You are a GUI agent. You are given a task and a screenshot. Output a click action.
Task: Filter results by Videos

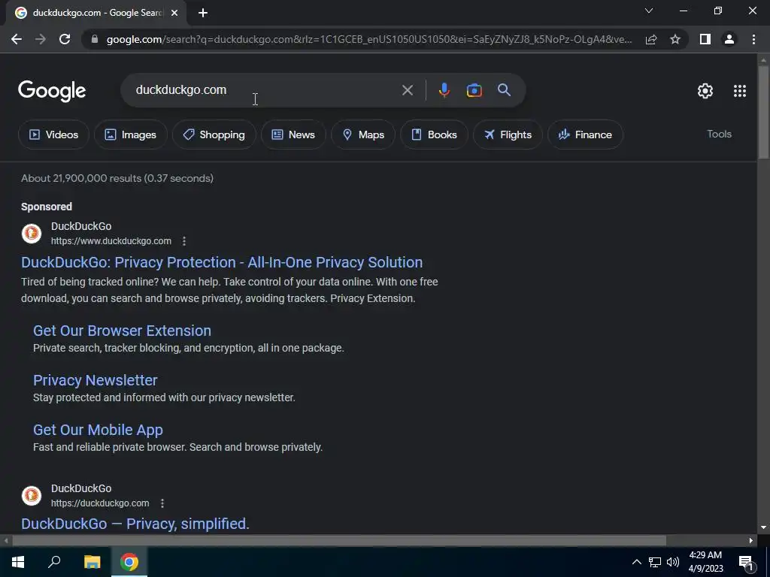[53, 134]
